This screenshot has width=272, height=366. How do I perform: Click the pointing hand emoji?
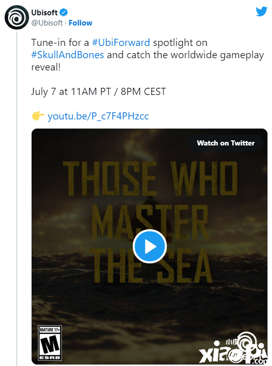[x=38, y=116]
